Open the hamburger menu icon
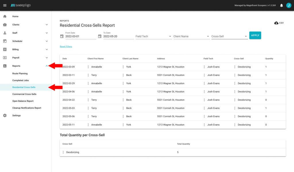 tap(5, 5)
